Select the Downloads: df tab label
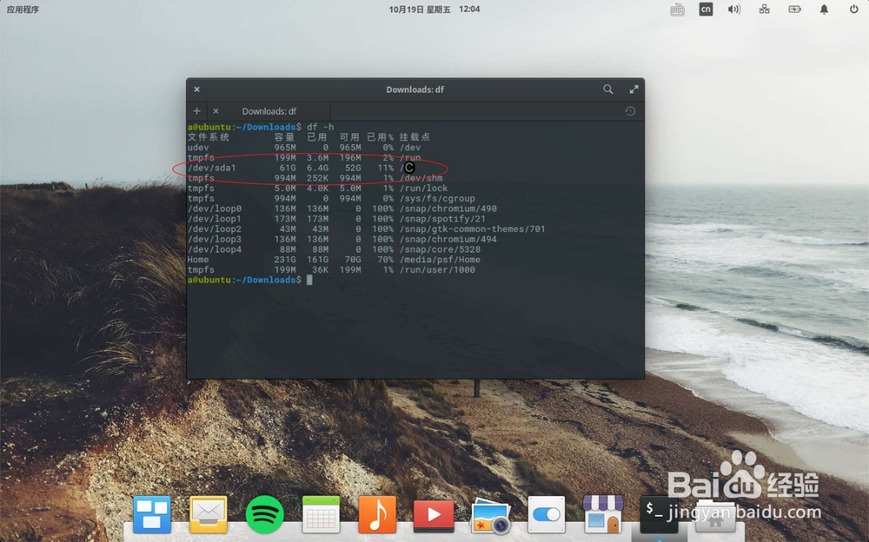The height and width of the screenshot is (542, 869). tap(269, 111)
